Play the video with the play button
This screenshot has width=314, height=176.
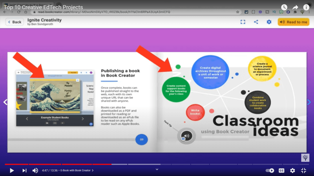[12, 171]
